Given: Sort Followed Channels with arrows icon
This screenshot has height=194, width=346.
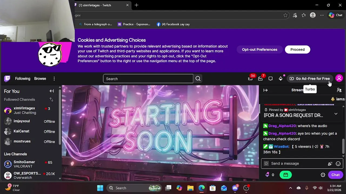Looking at the screenshot, I should tap(51, 100).
